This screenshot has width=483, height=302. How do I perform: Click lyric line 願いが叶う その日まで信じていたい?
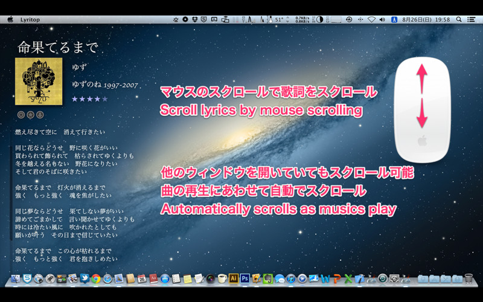[x=66, y=235]
